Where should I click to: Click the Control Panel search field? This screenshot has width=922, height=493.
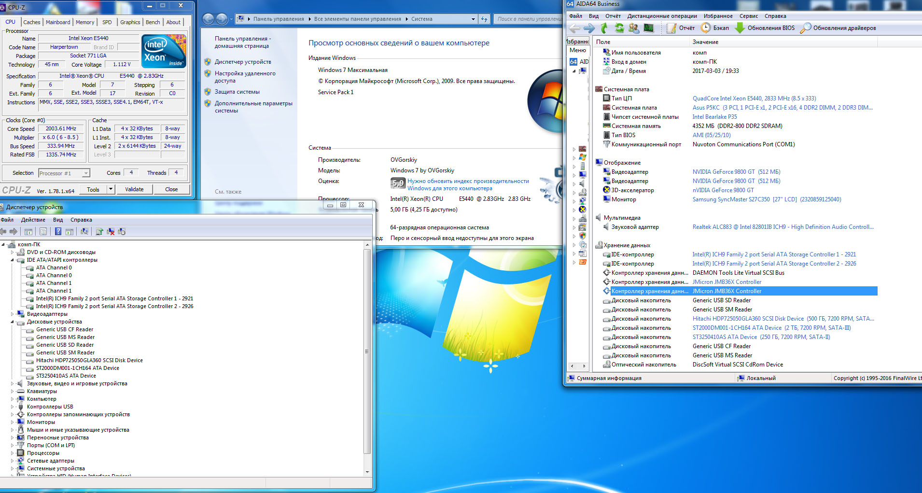(529, 19)
